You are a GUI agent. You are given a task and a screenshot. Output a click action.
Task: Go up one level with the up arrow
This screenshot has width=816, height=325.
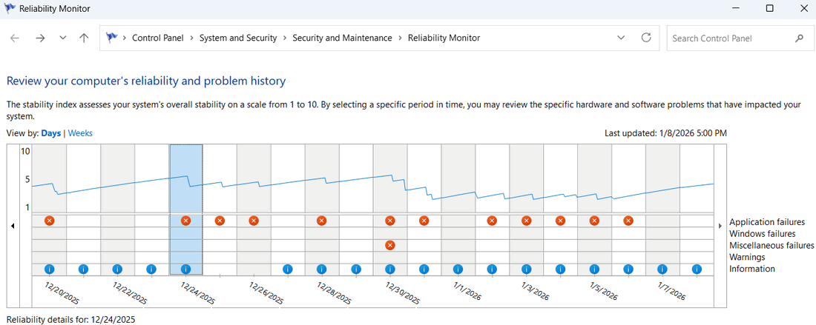[x=84, y=38]
